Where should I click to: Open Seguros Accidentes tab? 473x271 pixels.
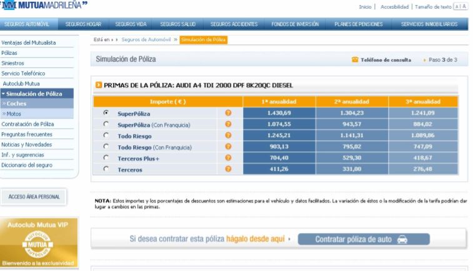234,24
